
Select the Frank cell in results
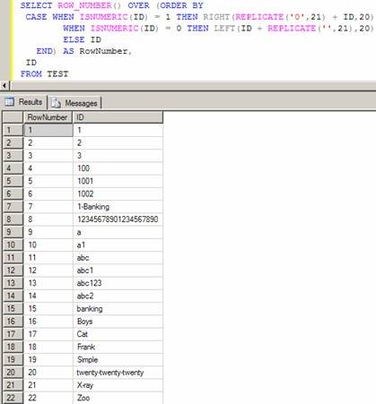click(x=118, y=347)
